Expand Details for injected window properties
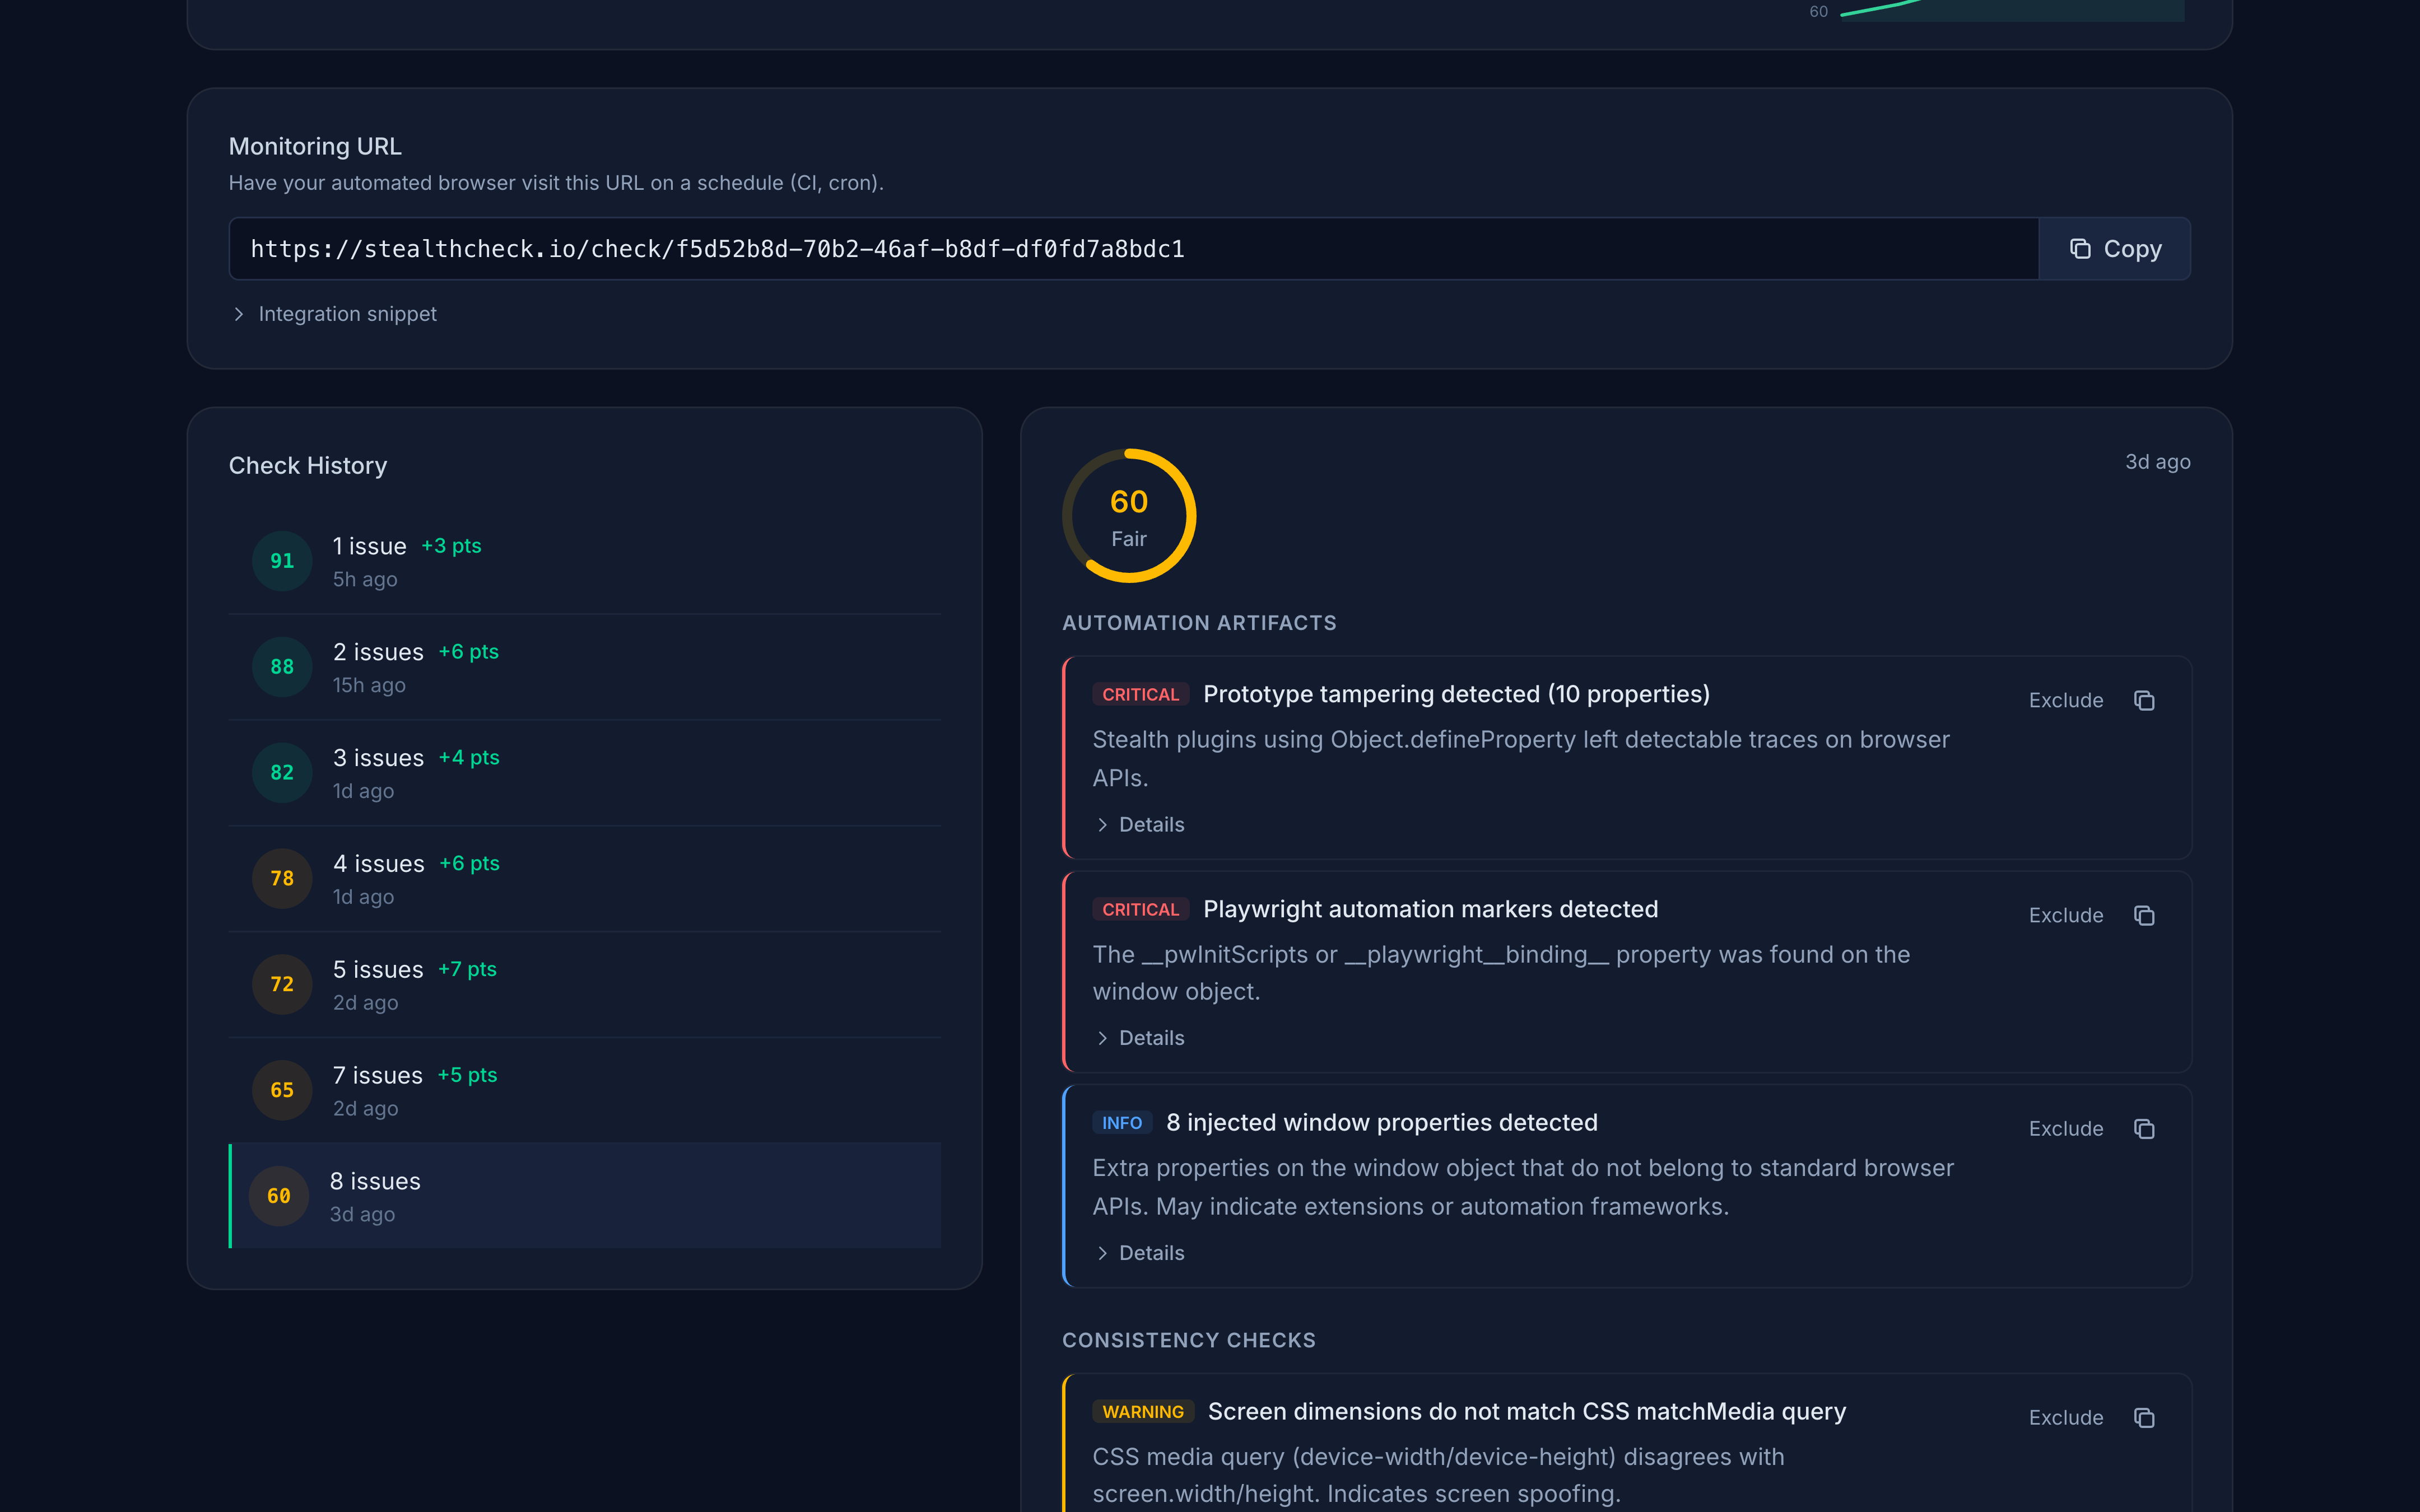This screenshot has width=2420, height=1512. (x=1140, y=1253)
